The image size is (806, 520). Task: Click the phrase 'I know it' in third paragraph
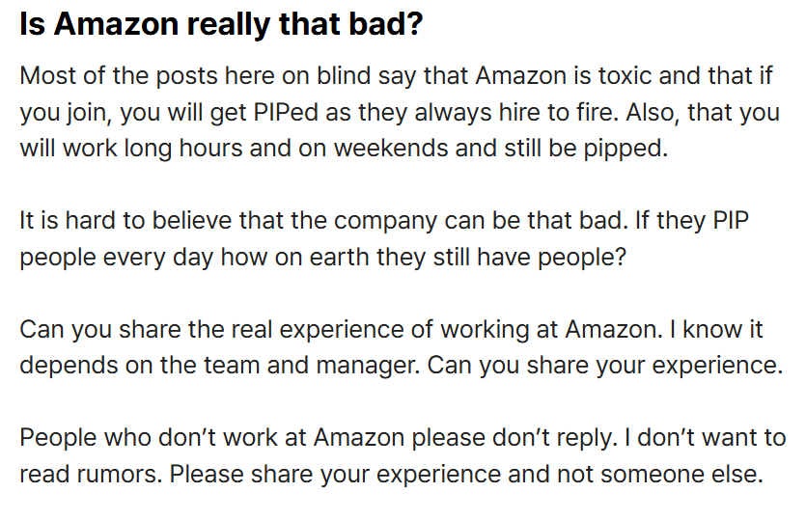(716, 329)
